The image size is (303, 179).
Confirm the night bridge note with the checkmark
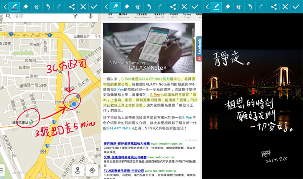[x=296, y=7]
